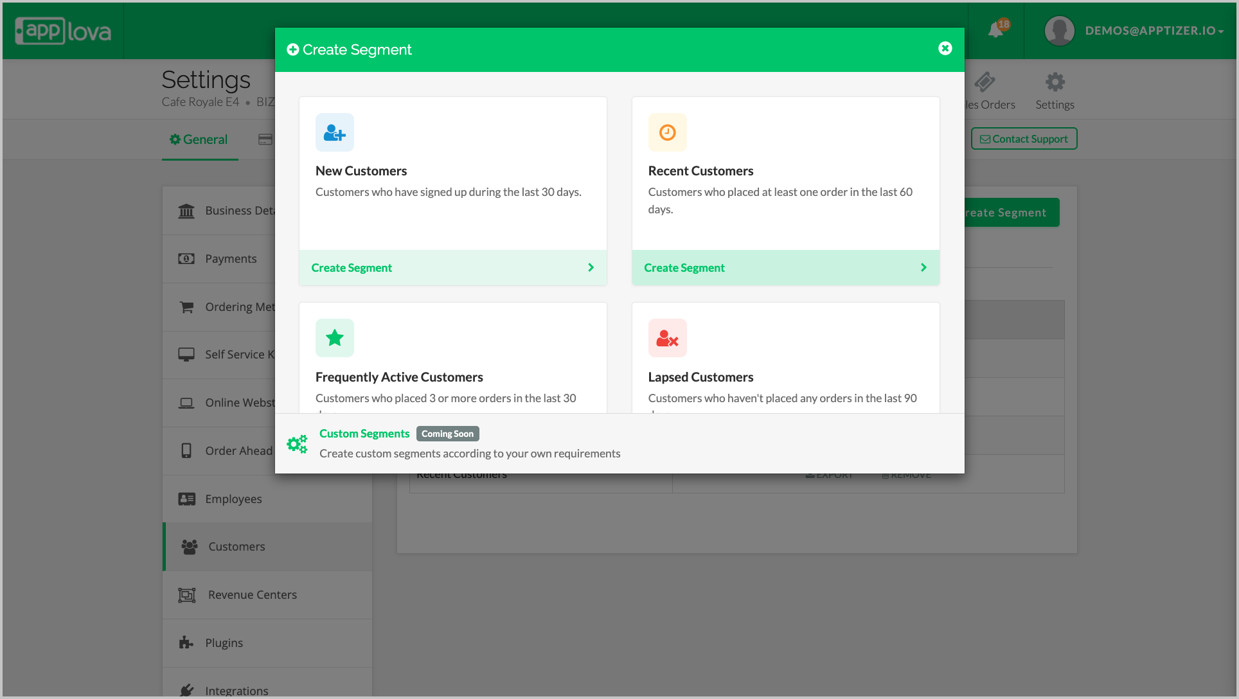Switch to the General tab

click(x=199, y=139)
